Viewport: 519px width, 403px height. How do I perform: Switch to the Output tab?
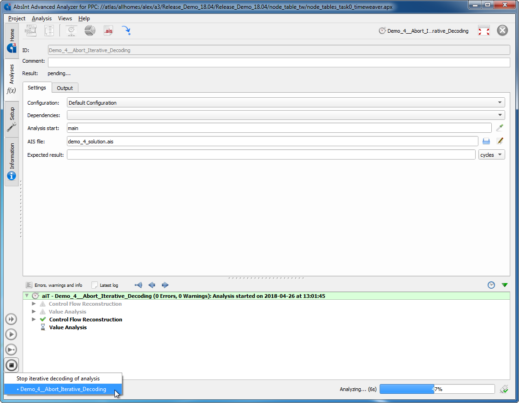click(65, 88)
